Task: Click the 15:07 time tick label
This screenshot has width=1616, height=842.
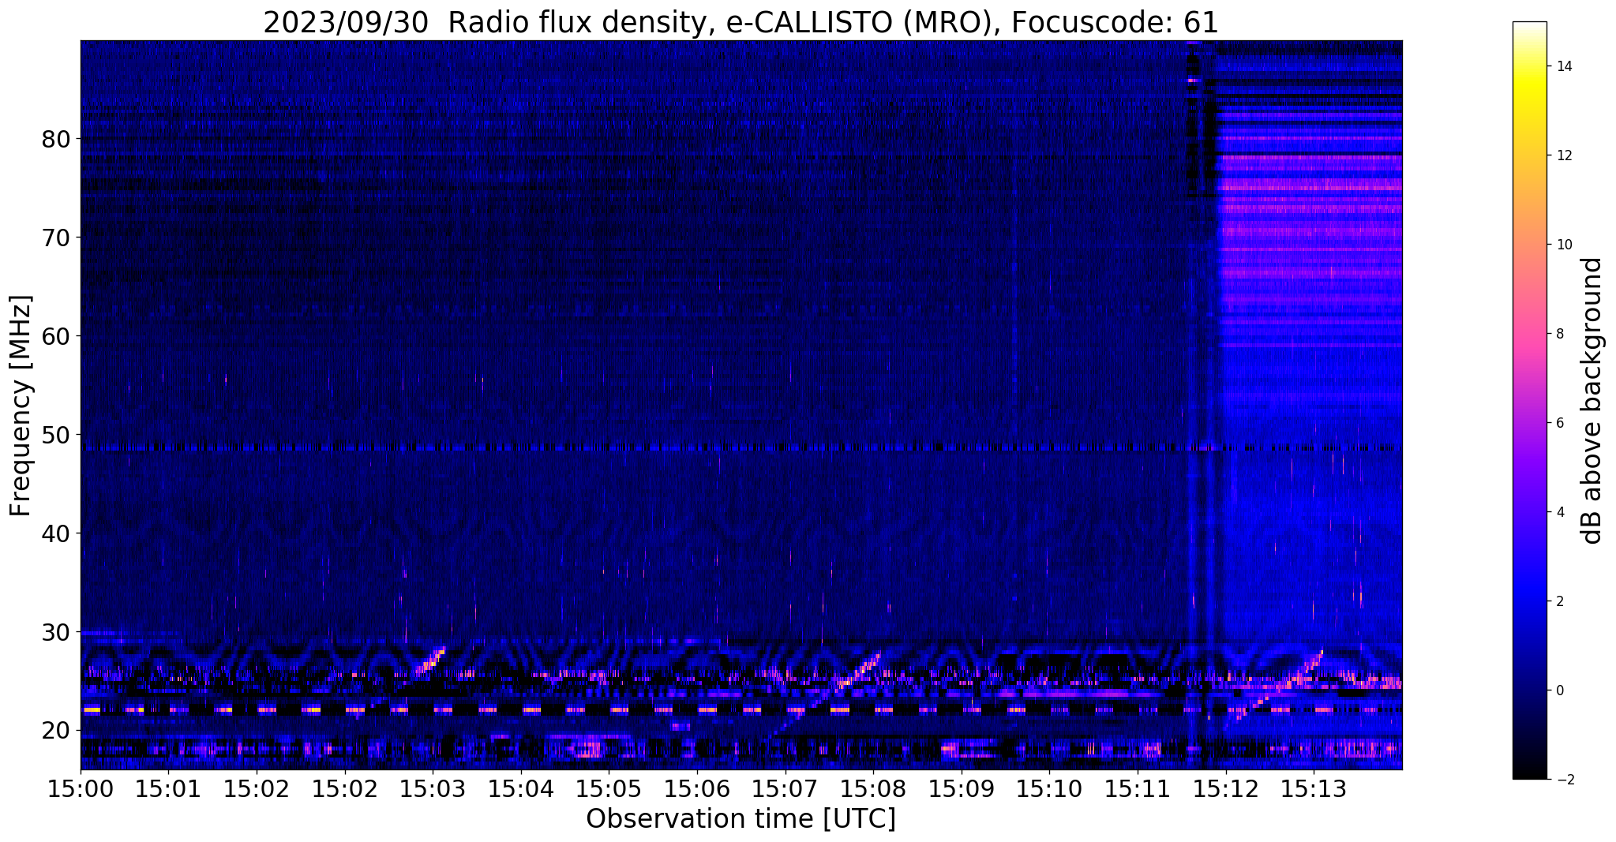Action: [x=785, y=788]
